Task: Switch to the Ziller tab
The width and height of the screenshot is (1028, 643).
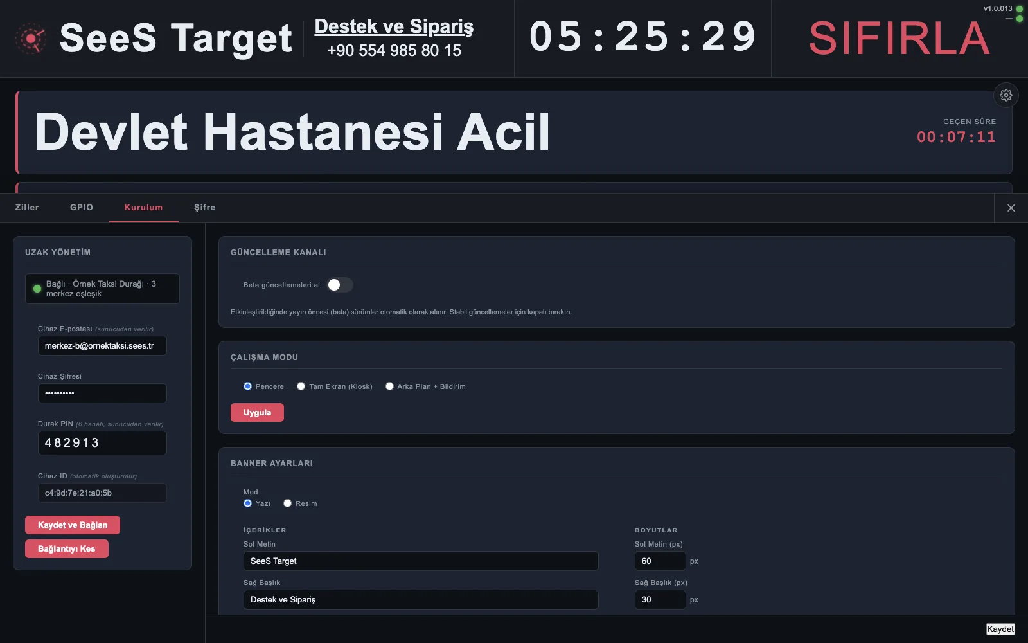Action: [x=27, y=208]
